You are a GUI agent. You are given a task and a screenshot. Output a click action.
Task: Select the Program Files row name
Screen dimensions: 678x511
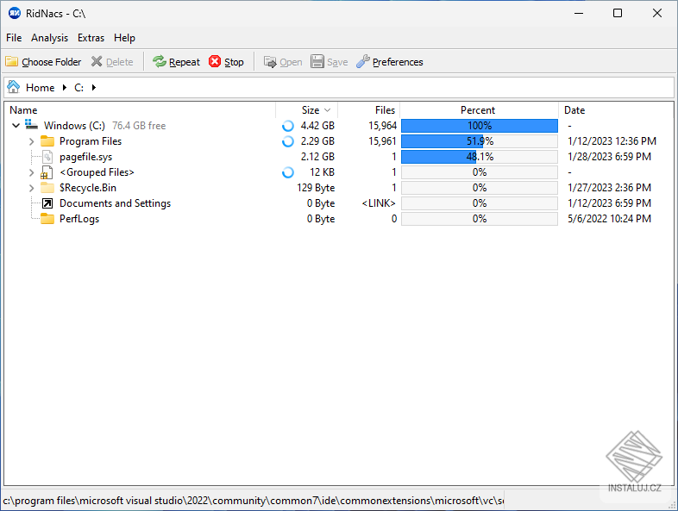[x=91, y=141]
